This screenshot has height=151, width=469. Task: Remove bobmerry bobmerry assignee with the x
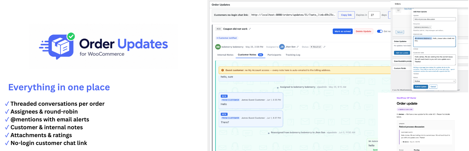[x=430, y=27]
